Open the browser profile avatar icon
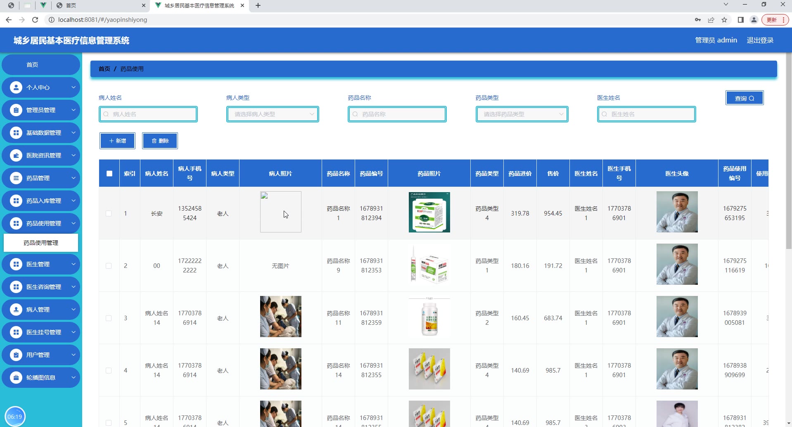Screen dimensions: 792x427 [x=754, y=20]
